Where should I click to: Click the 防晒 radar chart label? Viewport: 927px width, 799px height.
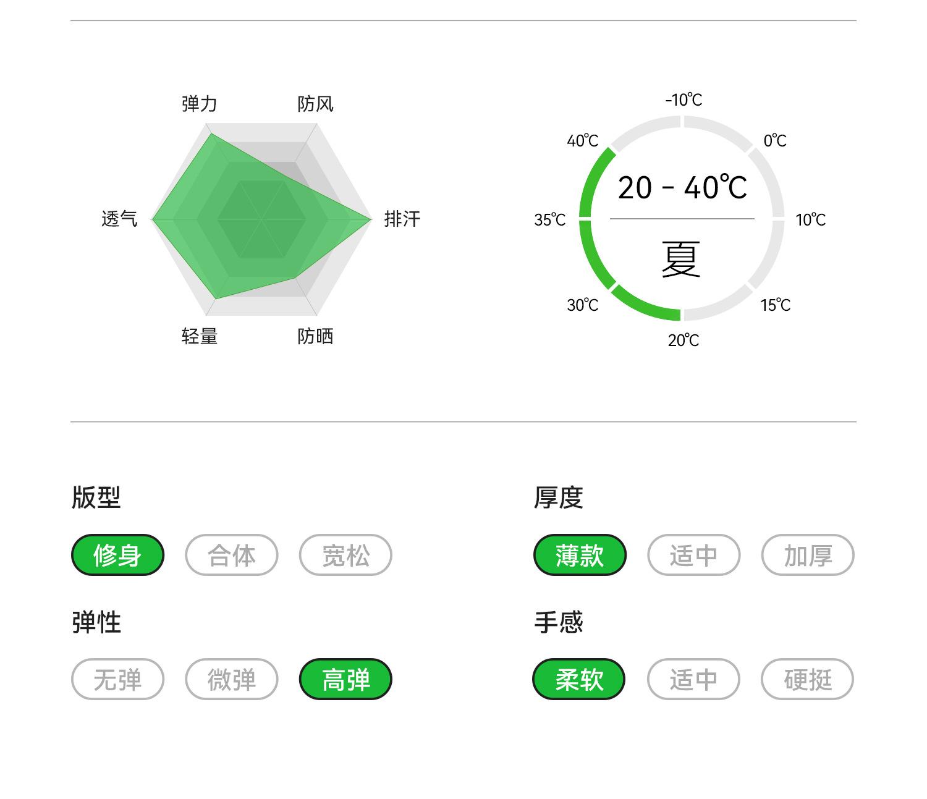pyautogui.click(x=315, y=336)
